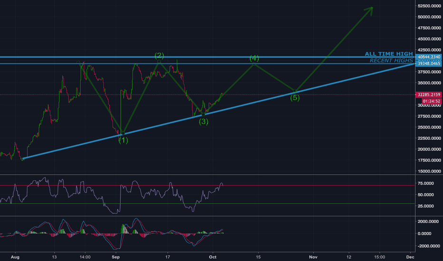Image resolution: width=443 pixels, height=261 pixels.
Task: Click RSI axis value 75.0000
Action: [425, 183]
